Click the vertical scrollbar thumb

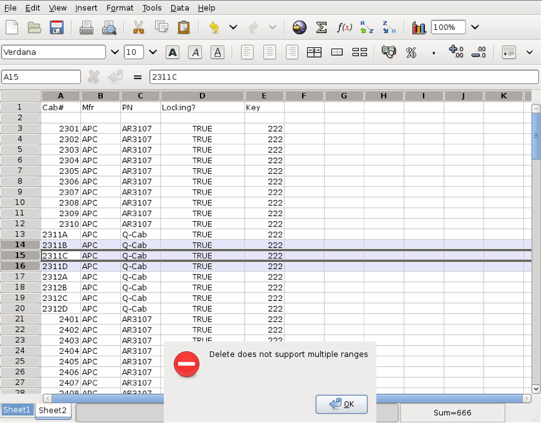tap(536, 136)
